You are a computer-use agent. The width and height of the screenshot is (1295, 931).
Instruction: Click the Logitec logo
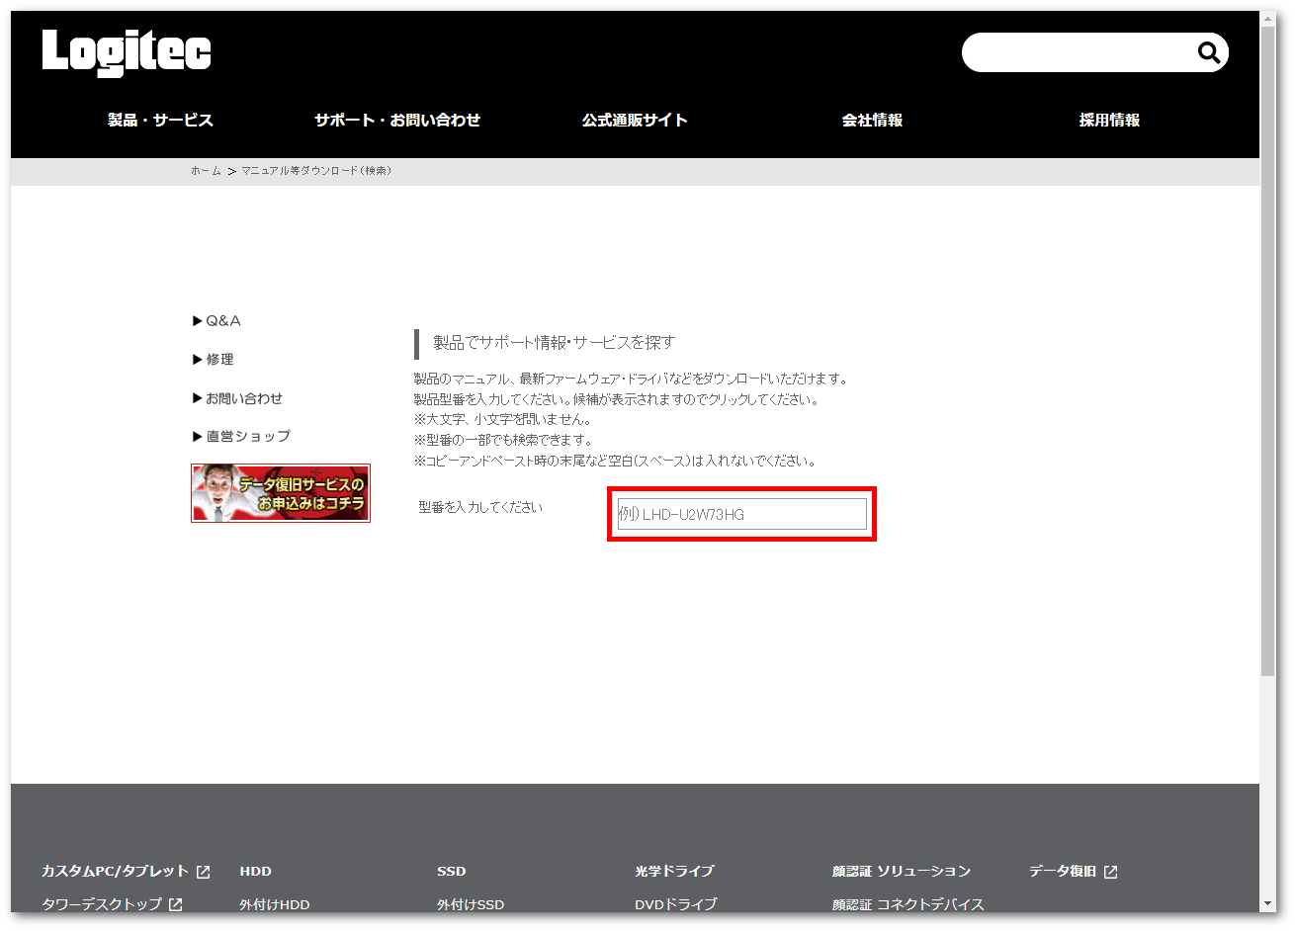pos(127,52)
